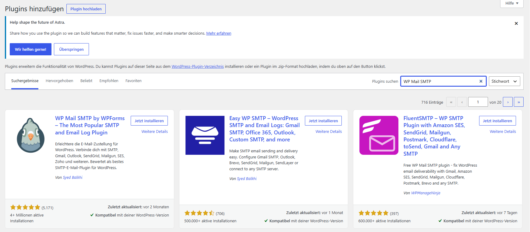This screenshot has height=232, width=530.
Task: Switch to the Hervorgehoben tab
Action: [x=59, y=81]
